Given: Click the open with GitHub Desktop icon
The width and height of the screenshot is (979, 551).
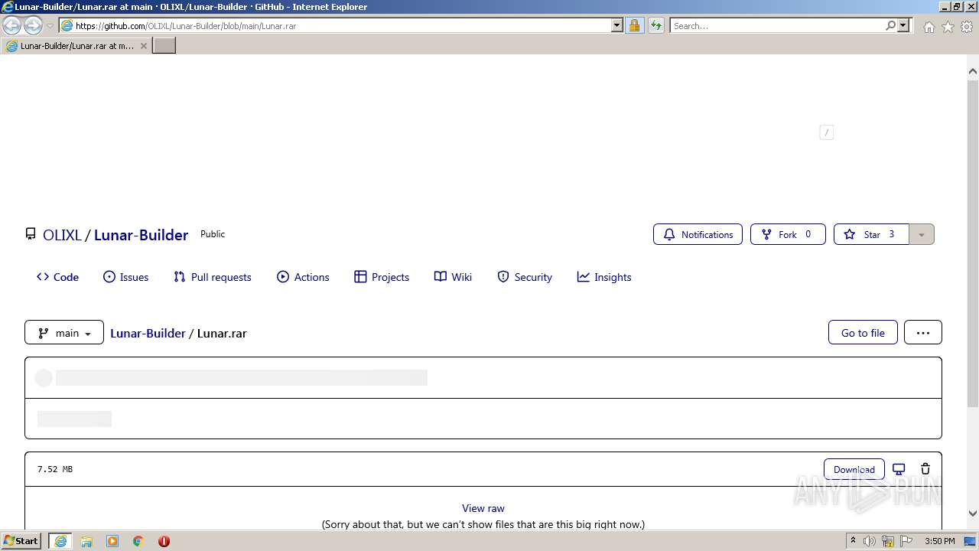Looking at the screenshot, I should (899, 469).
